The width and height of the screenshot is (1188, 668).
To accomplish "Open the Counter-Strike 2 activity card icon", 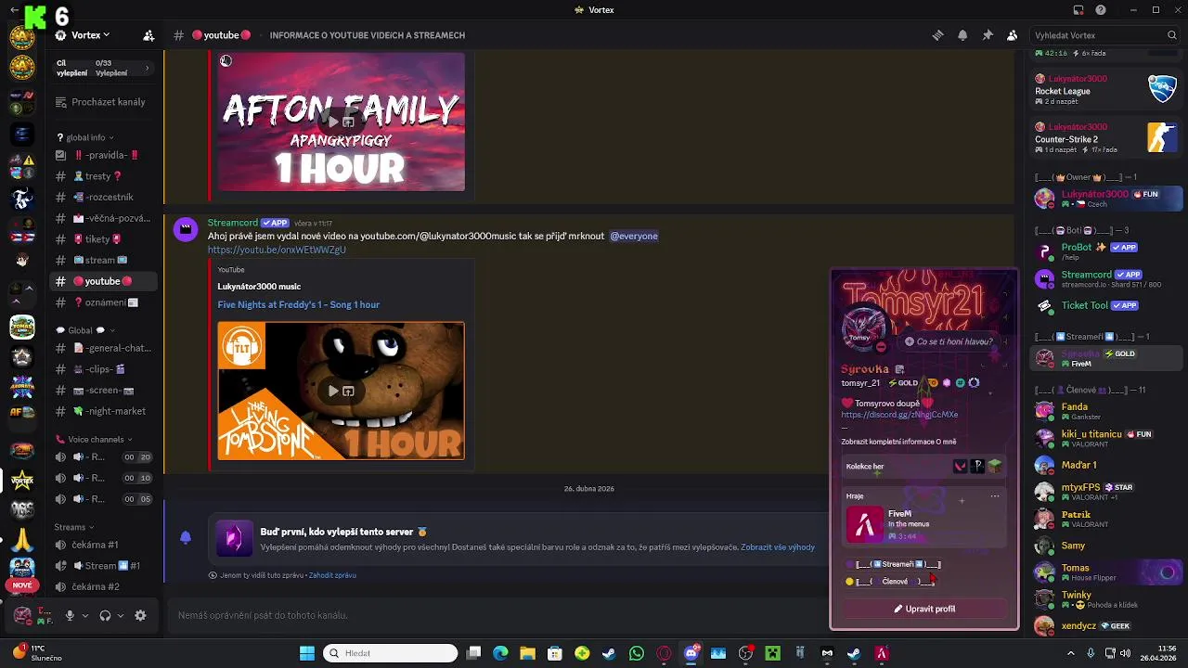I will tap(1163, 137).
